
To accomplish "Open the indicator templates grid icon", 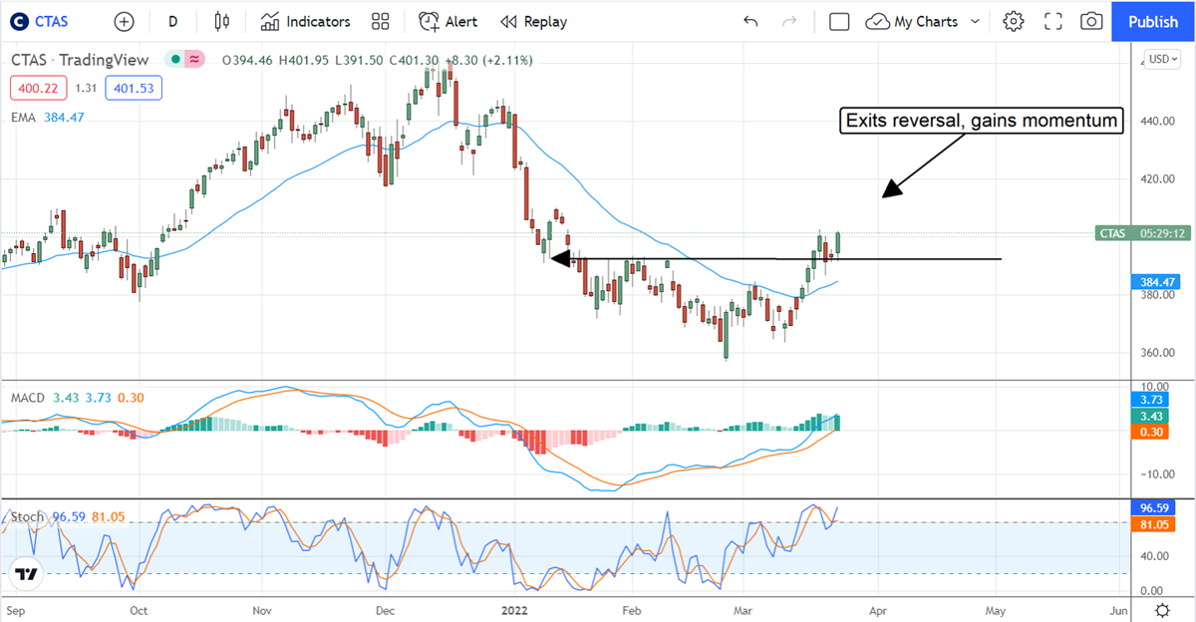I will click(380, 21).
